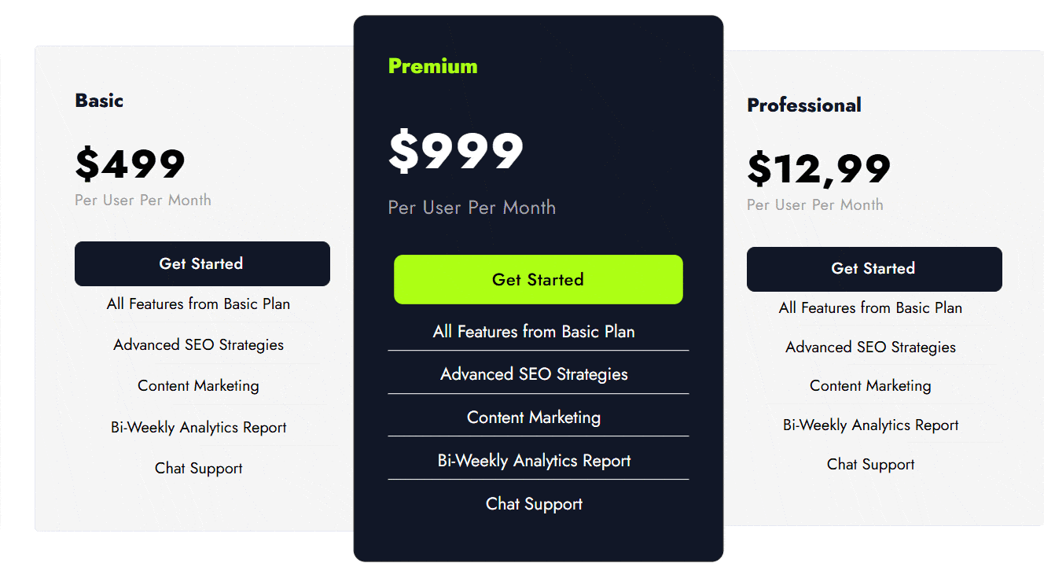Click the $999 price
The image size is (1044, 563).
(x=456, y=151)
